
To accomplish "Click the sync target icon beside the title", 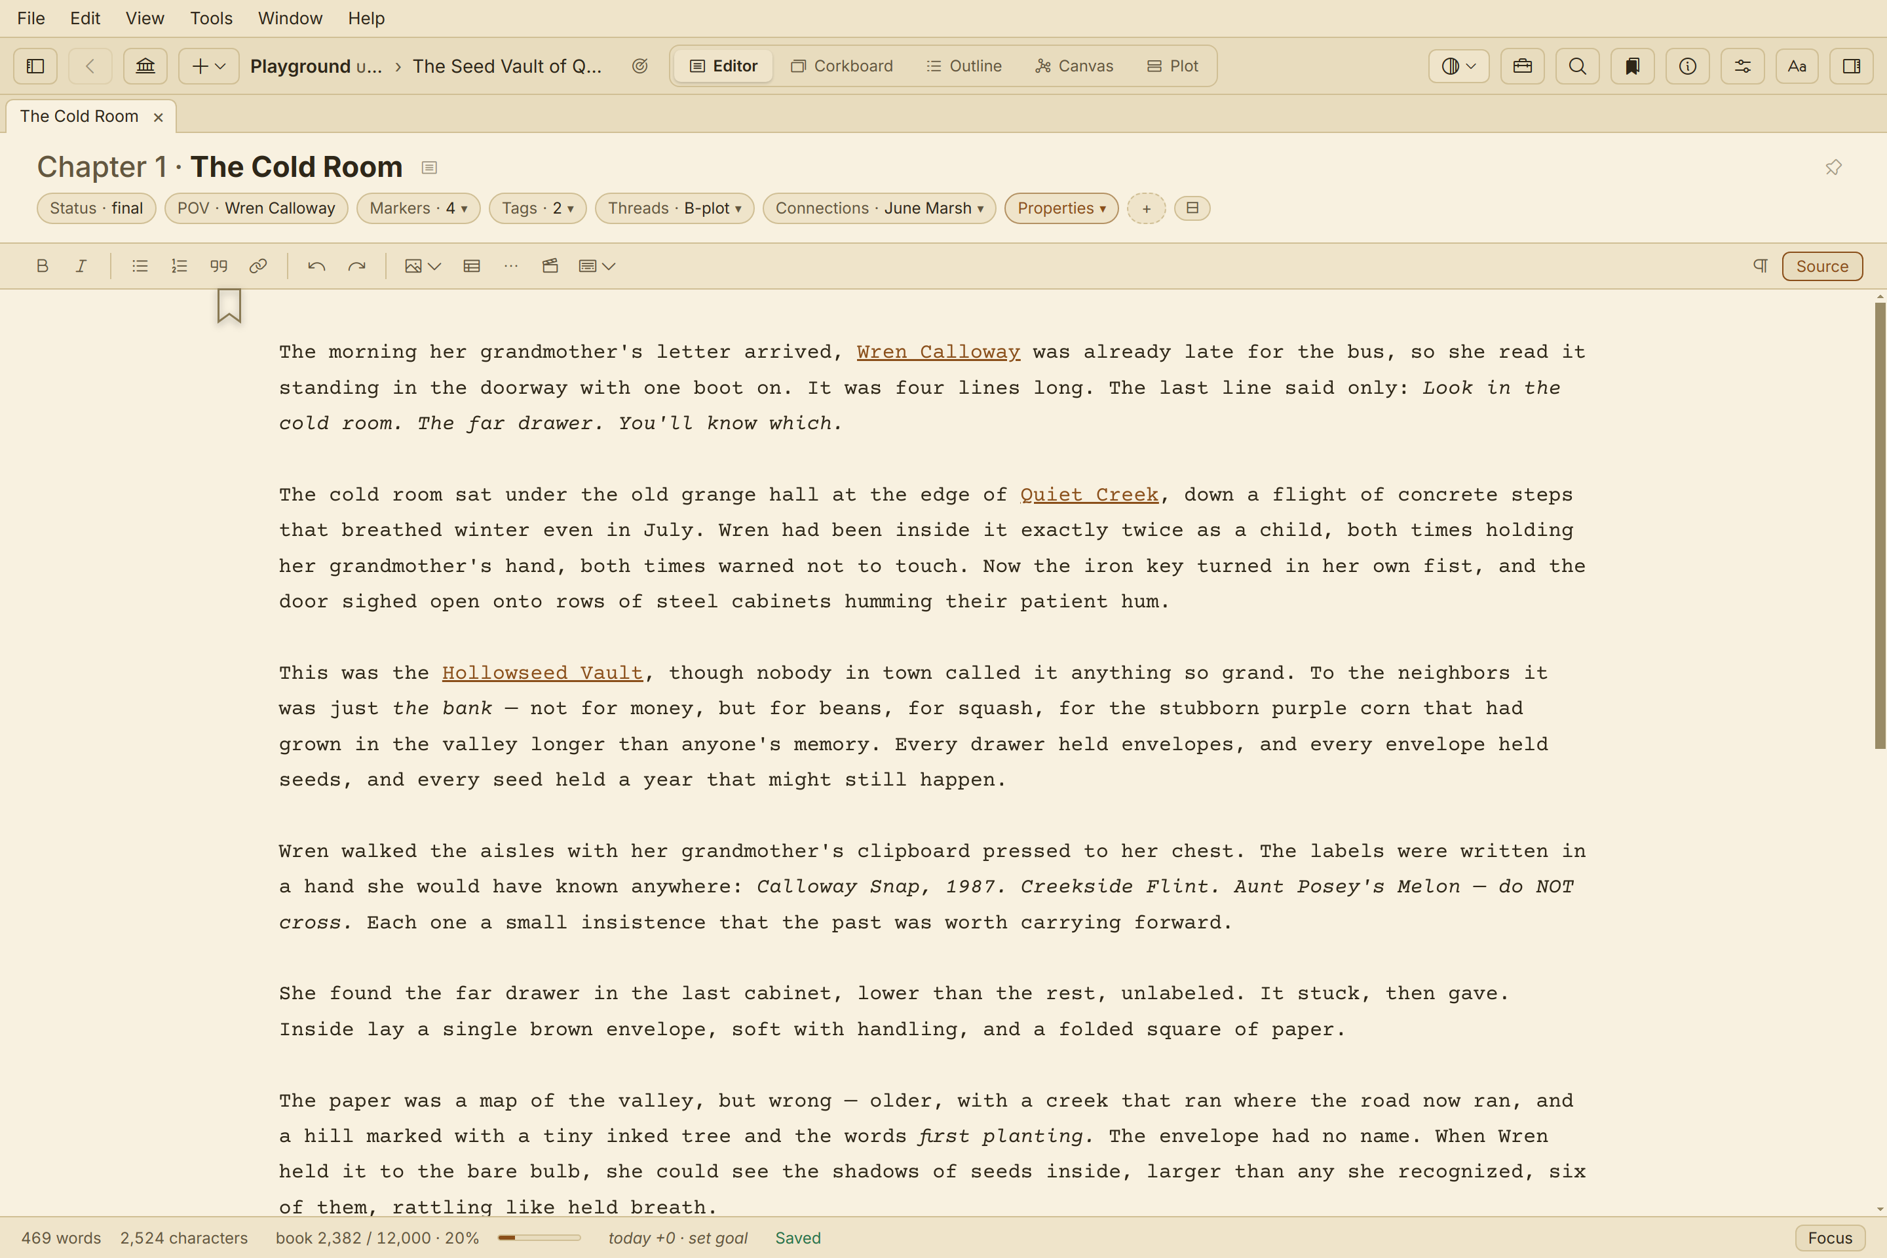I will pyautogui.click(x=639, y=66).
